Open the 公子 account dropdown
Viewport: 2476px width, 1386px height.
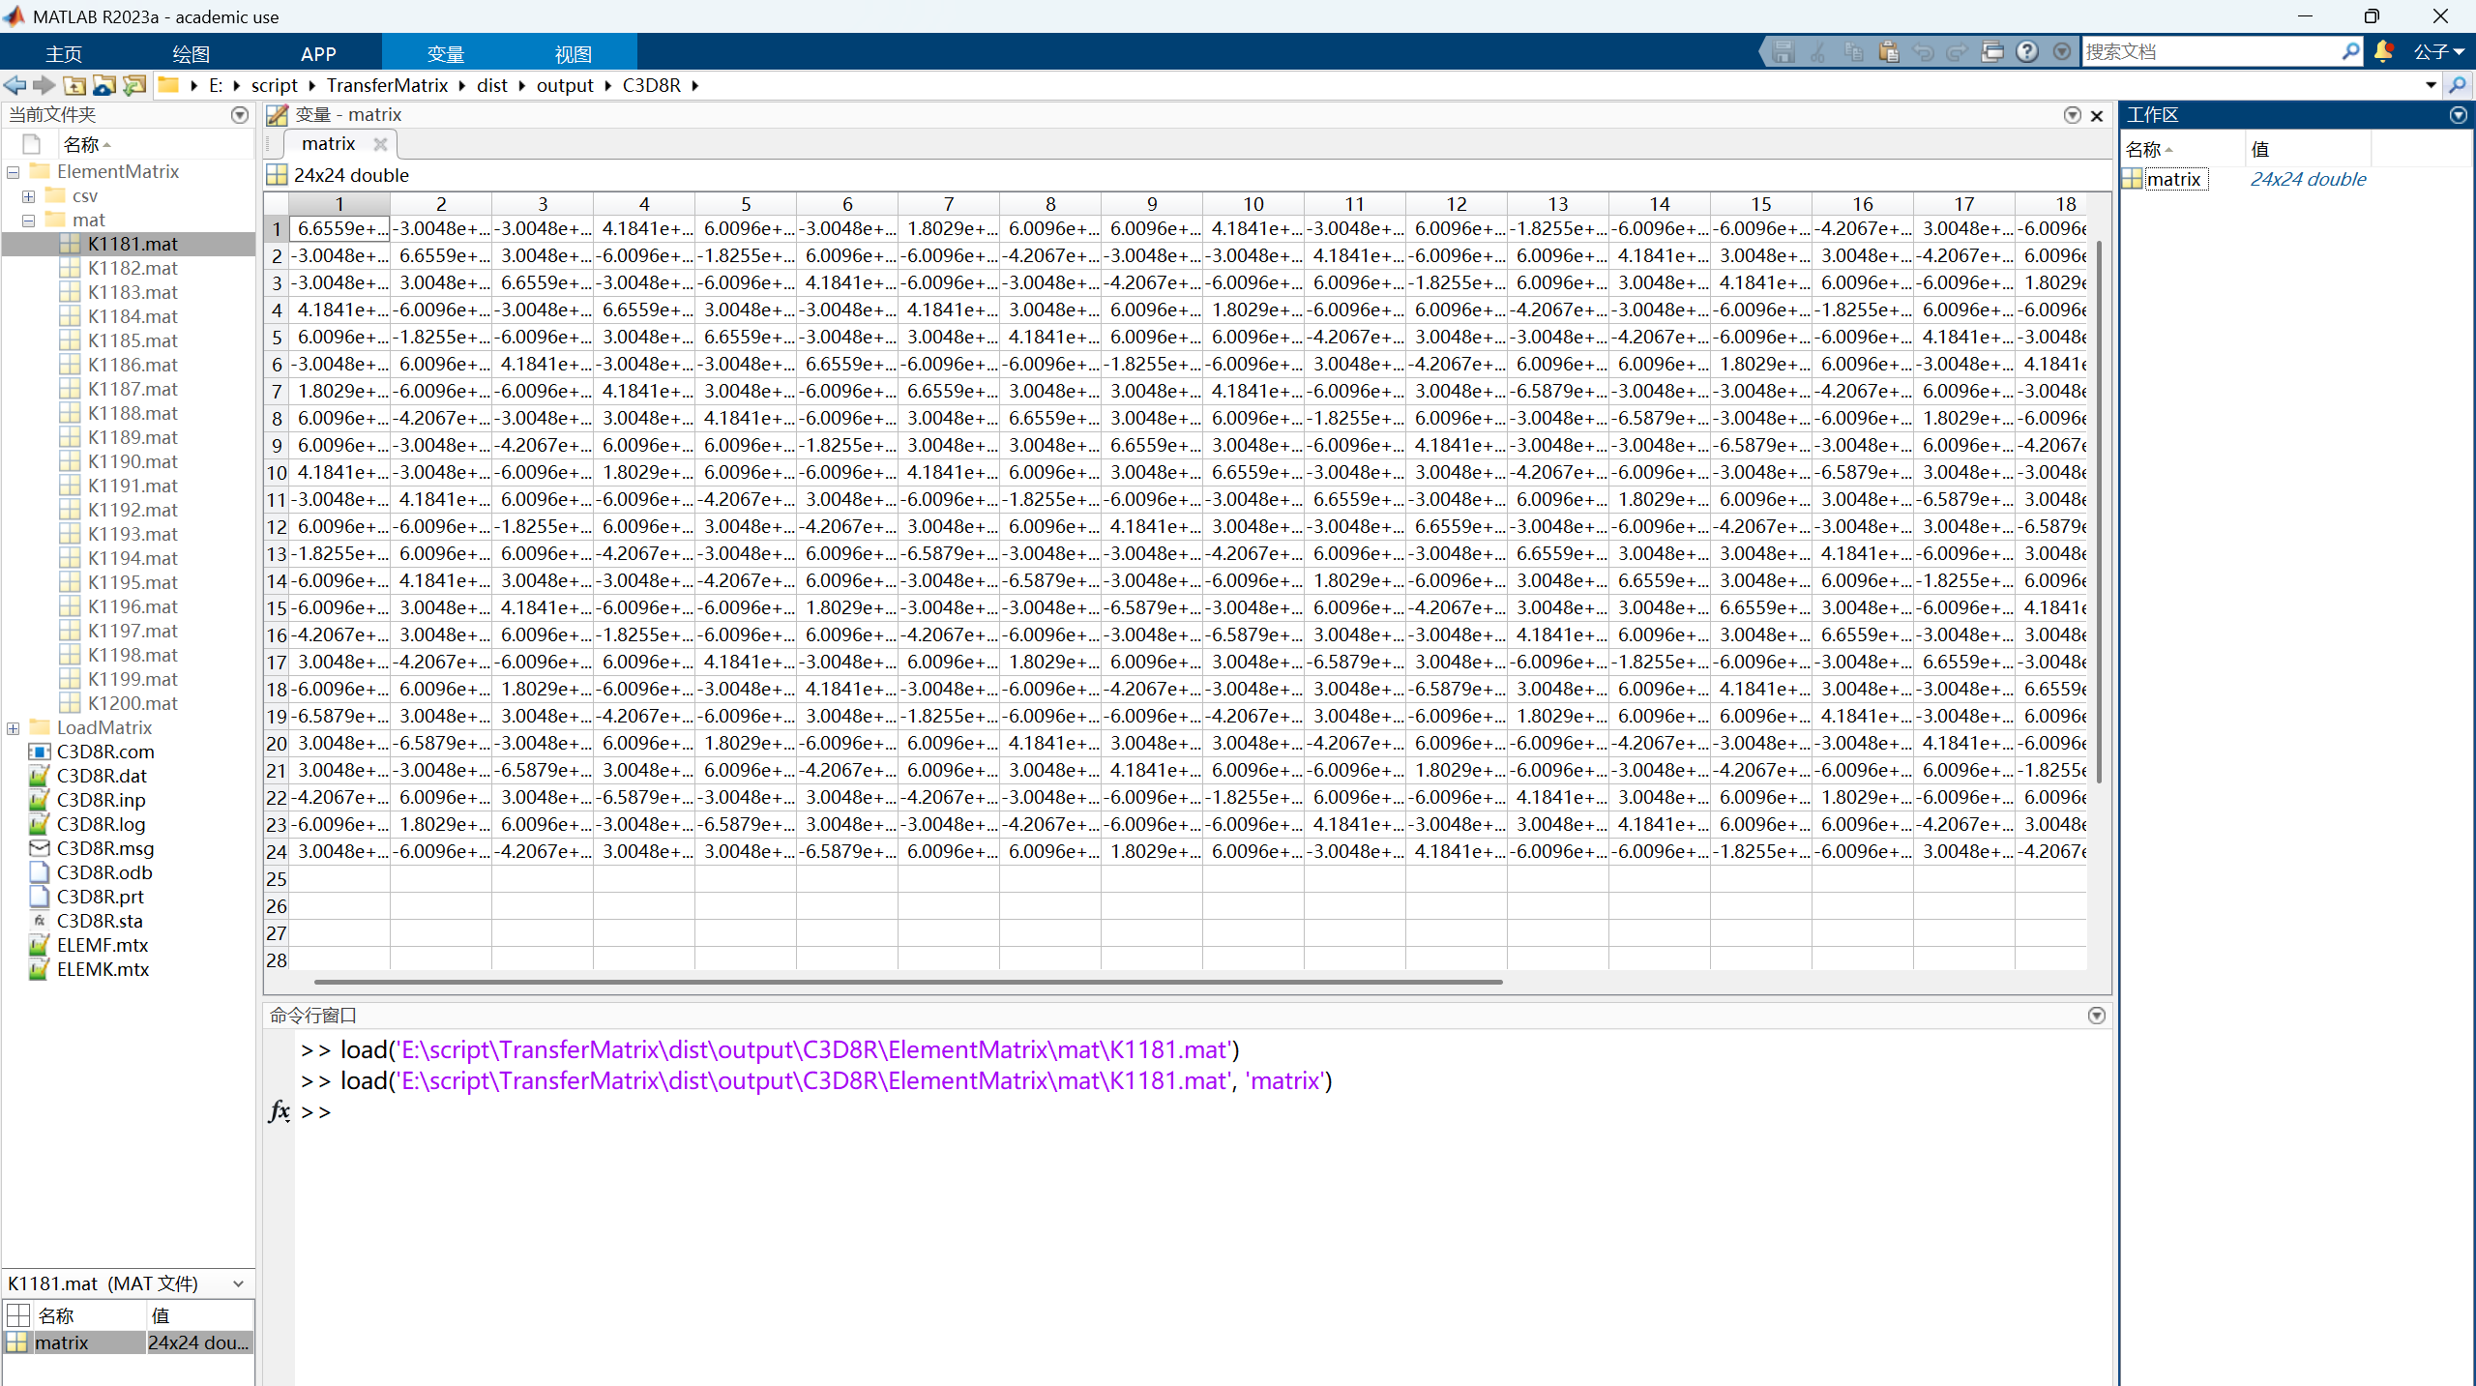[x=2437, y=52]
